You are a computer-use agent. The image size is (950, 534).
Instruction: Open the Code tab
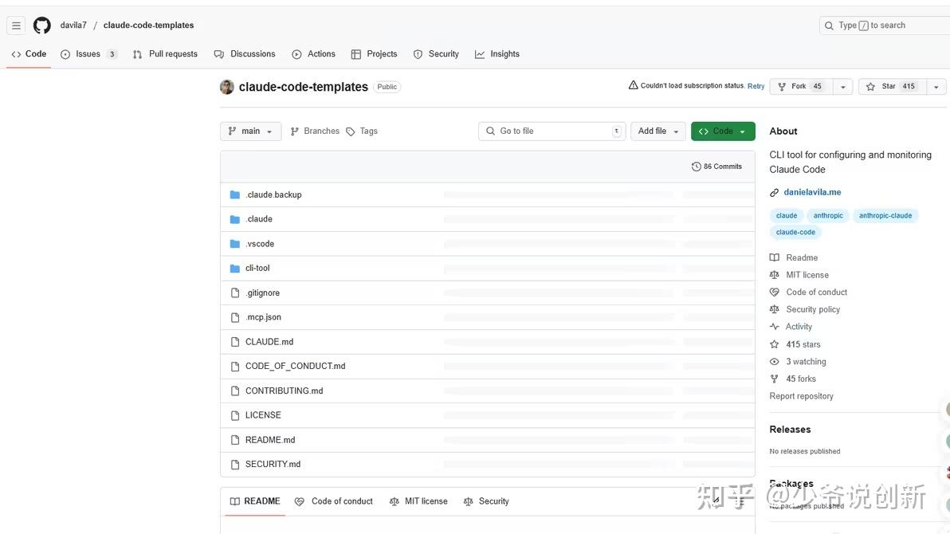(29, 54)
